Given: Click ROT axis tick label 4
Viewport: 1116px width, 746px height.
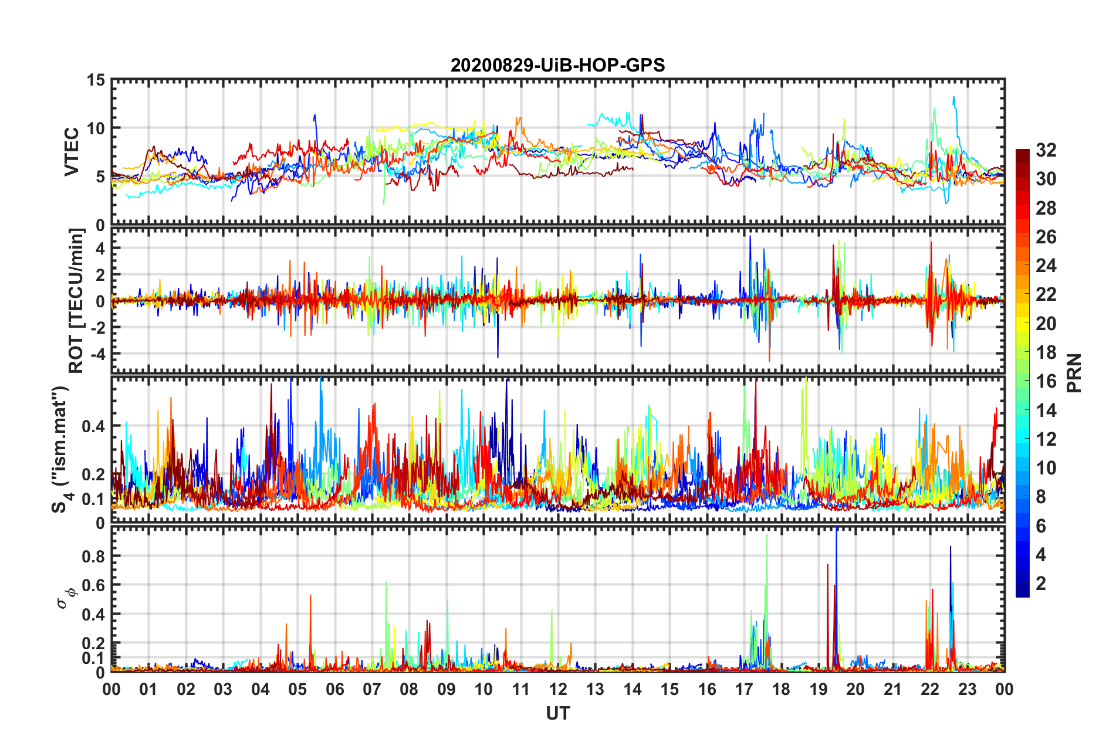Looking at the screenshot, I should click(x=101, y=249).
